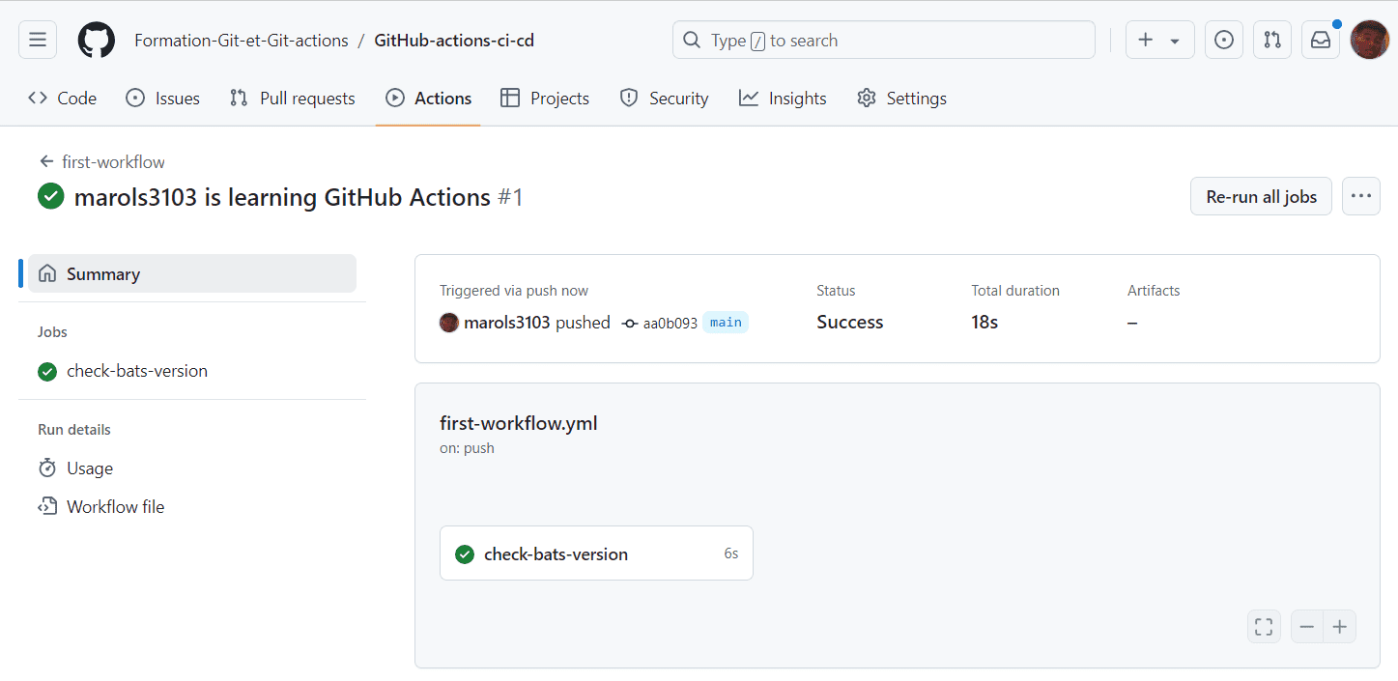This screenshot has height=681, width=1398.
Task: Open the Create new plus dropdown
Action: (x=1159, y=40)
